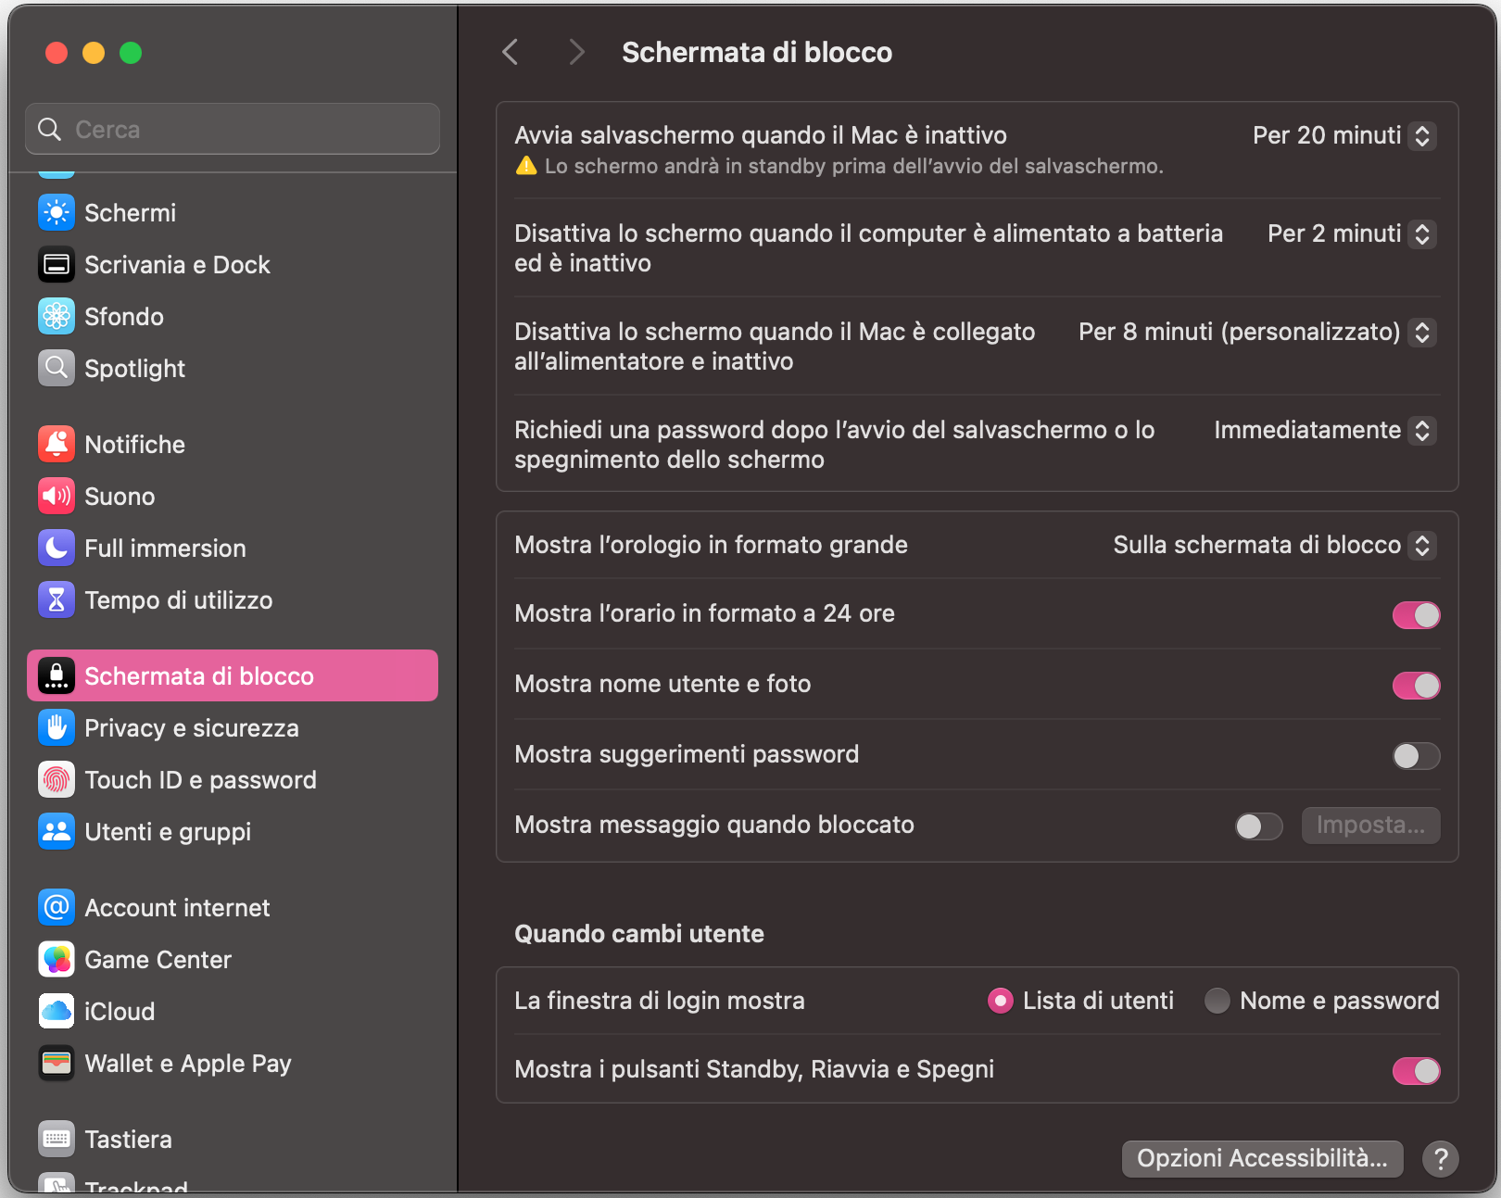Click the Cerca search field

coord(233,129)
